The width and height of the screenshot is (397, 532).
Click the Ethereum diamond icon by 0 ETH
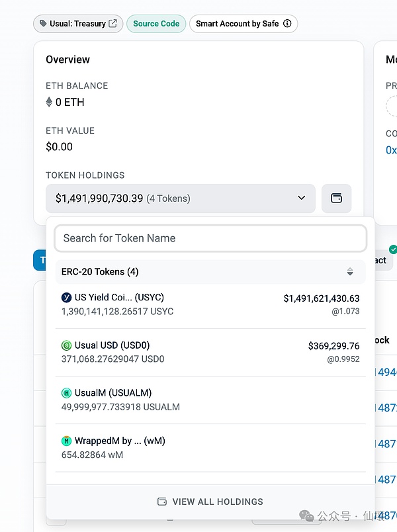pyautogui.click(x=49, y=103)
